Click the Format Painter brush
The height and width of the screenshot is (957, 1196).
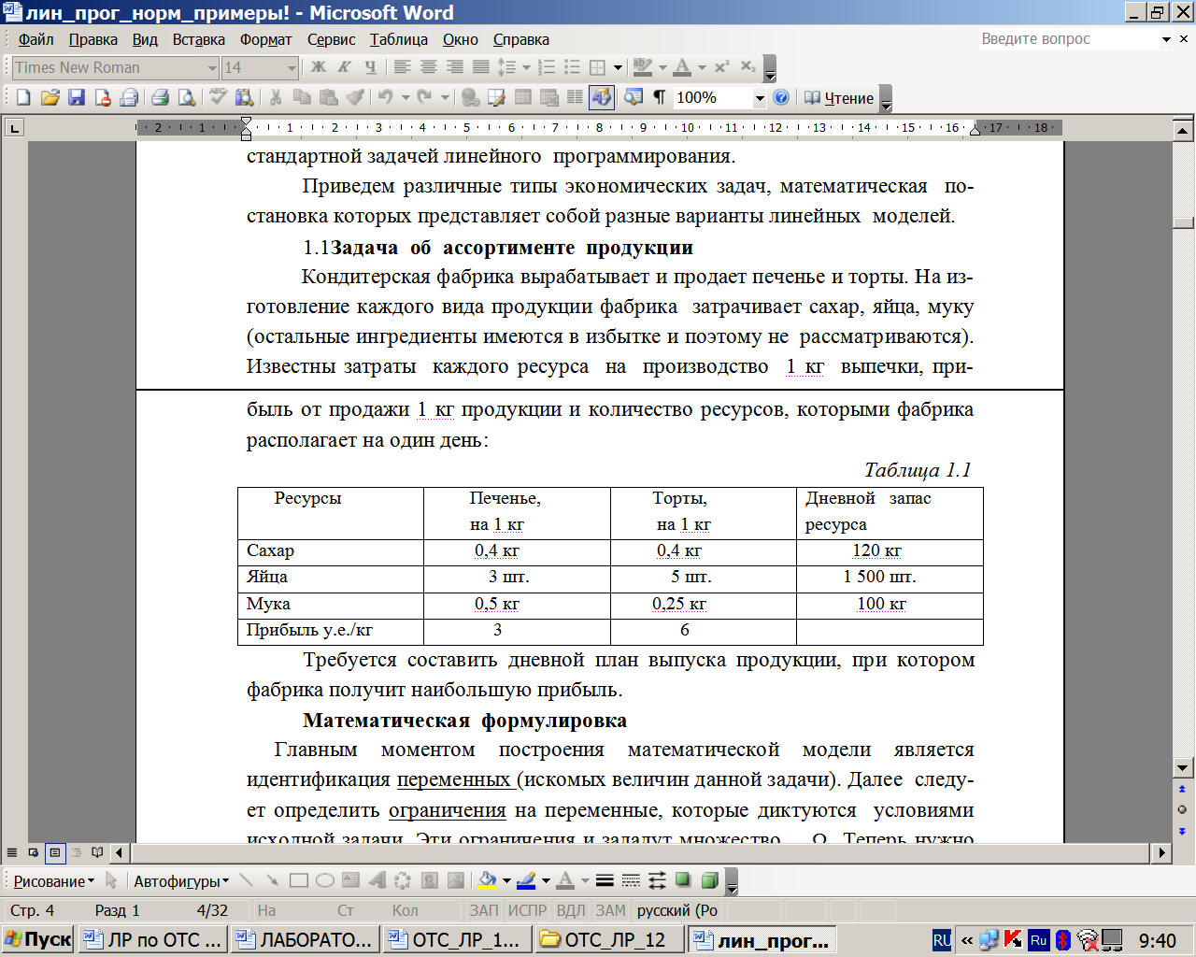point(354,97)
